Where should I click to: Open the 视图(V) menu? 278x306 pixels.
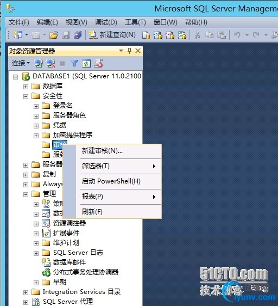click(77, 22)
